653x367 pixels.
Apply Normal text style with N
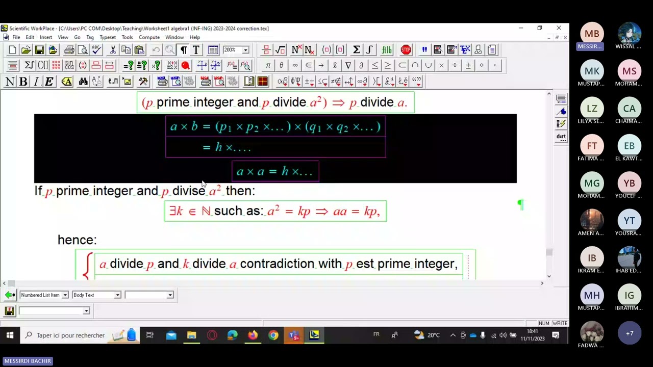[x=10, y=82]
